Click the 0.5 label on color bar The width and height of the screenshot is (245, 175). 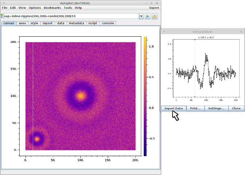(151, 77)
